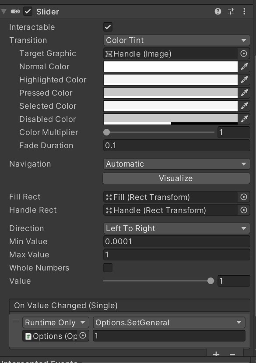Image resolution: width=256 pixels, height=363 pixels.
Task: Open the Slider component help documentation icon
Action: (218, 12)
